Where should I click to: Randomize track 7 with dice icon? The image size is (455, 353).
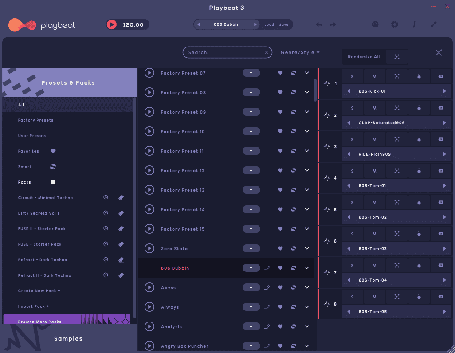(x=396, y=265)
